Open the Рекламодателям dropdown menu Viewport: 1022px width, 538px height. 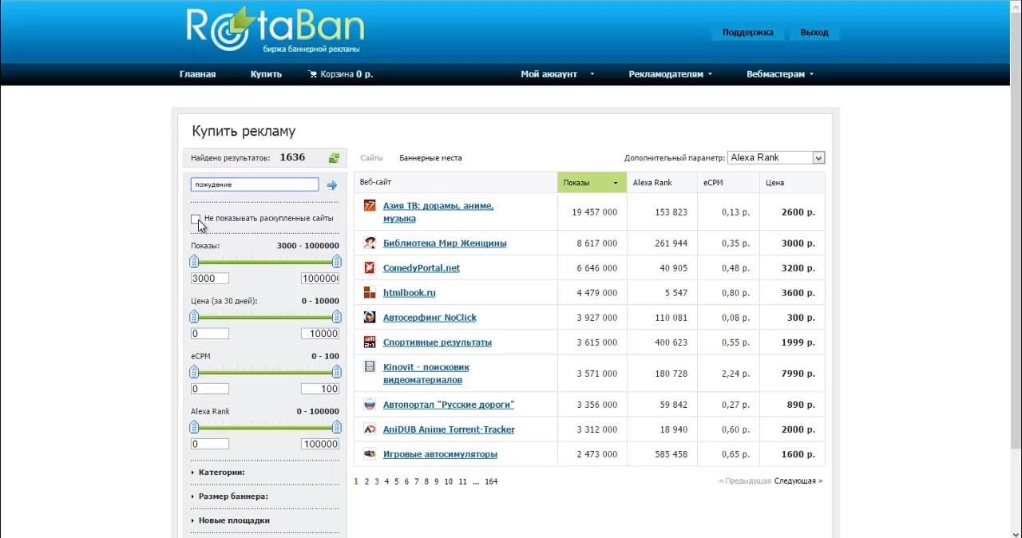tap(670, 74)
